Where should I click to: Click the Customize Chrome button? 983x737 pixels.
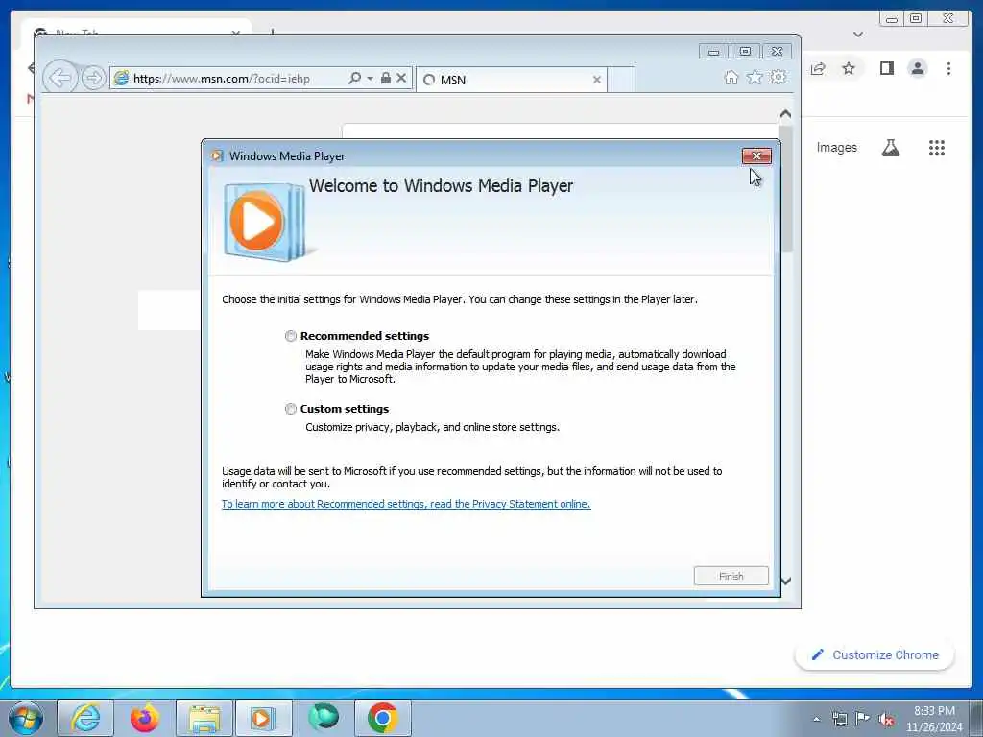tap(875, 654)
